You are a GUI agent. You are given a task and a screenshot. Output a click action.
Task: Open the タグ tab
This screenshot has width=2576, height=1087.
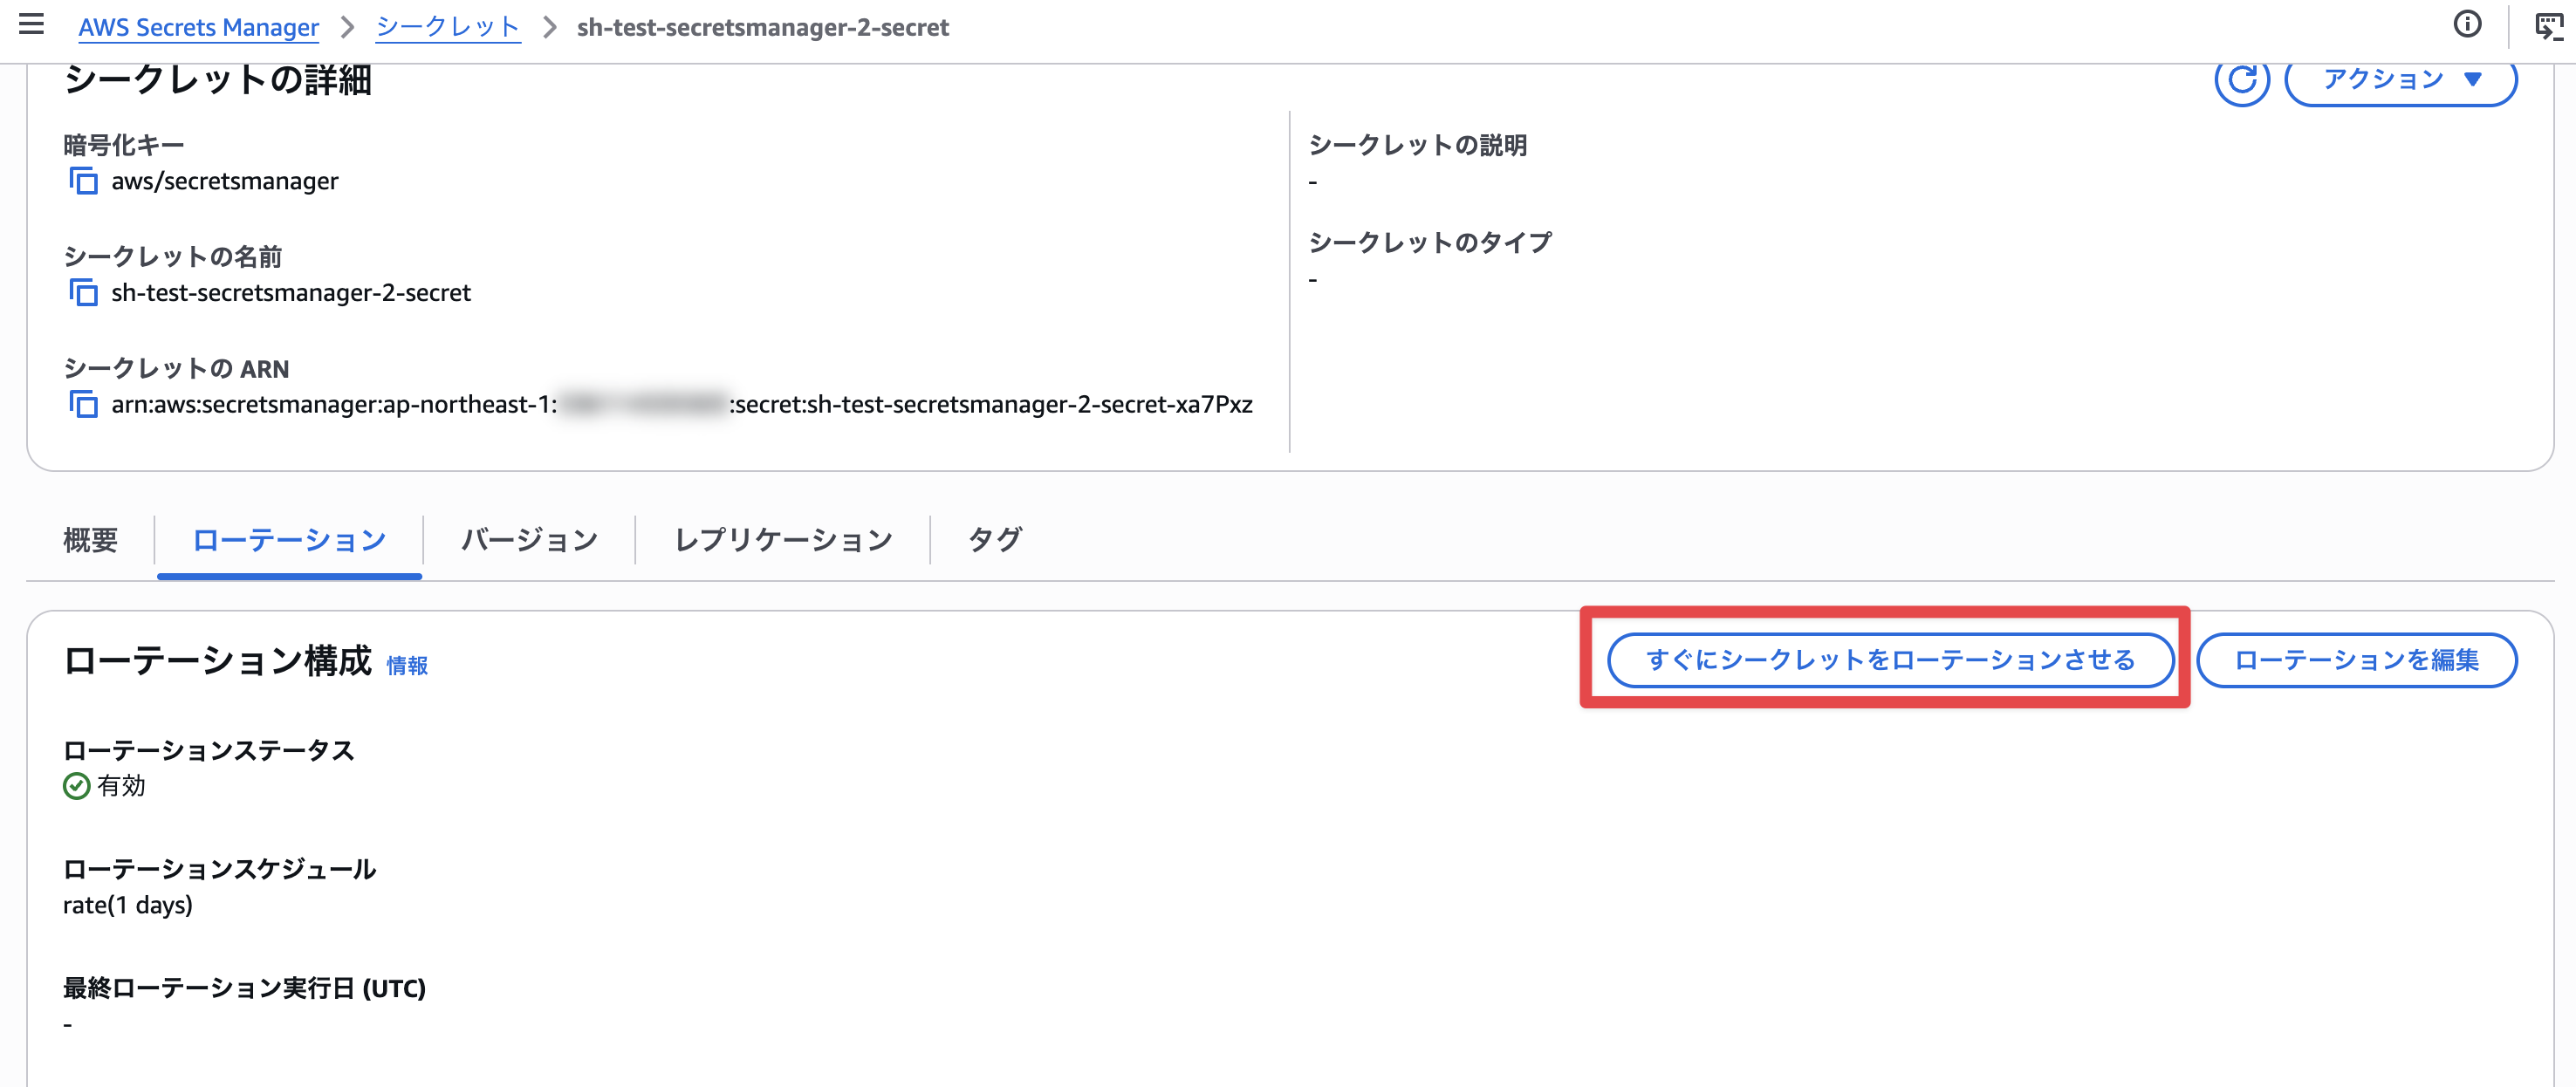click(994, 540)
